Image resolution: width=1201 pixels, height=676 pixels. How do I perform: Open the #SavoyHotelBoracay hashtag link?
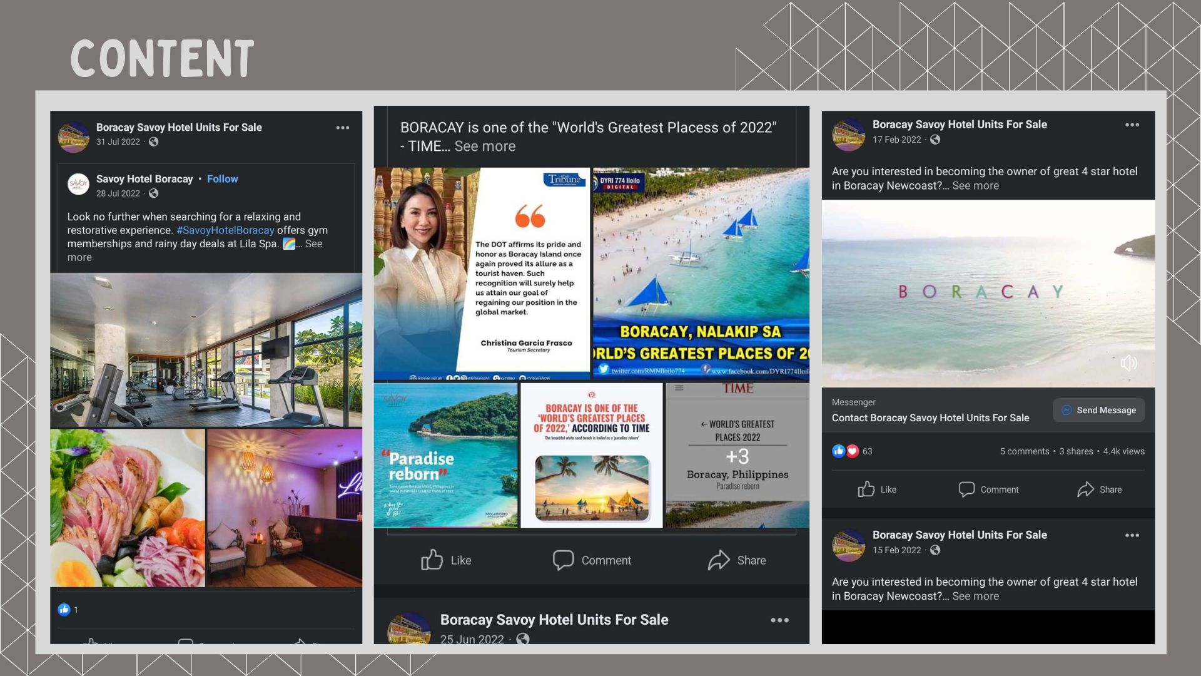click(x=225, y=230)
